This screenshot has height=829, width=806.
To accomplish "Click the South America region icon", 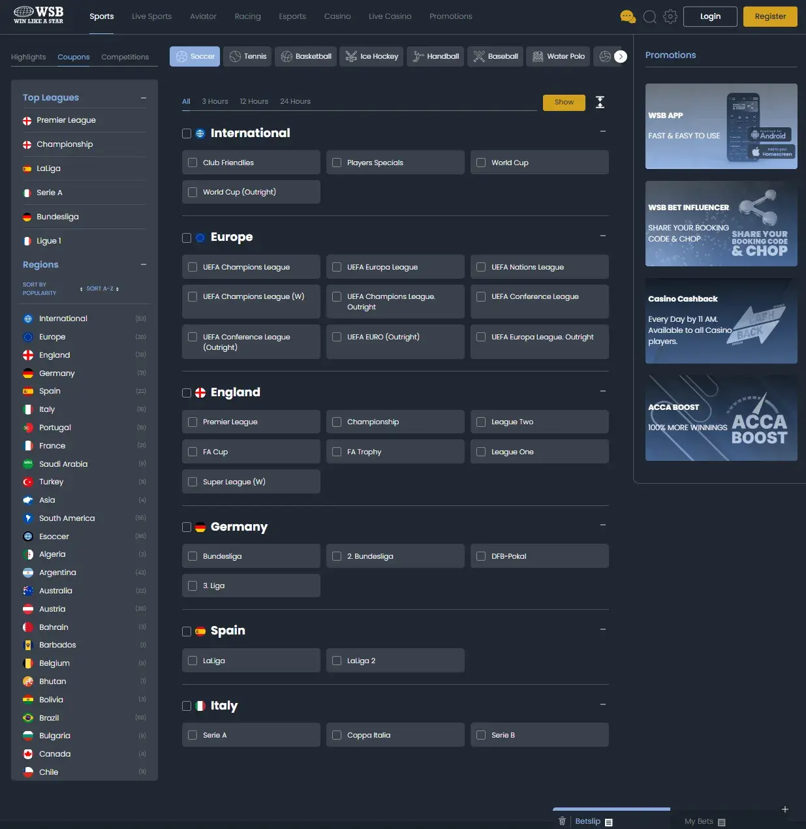I will pos(28,518).
